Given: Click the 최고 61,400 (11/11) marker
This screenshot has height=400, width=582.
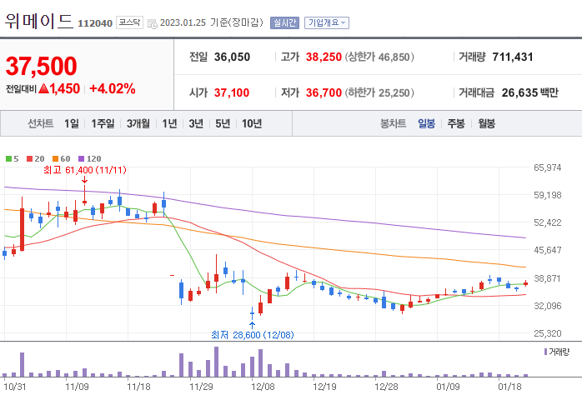Looking at the screenshot, I should pyautogui.click(x=84, y=170).
